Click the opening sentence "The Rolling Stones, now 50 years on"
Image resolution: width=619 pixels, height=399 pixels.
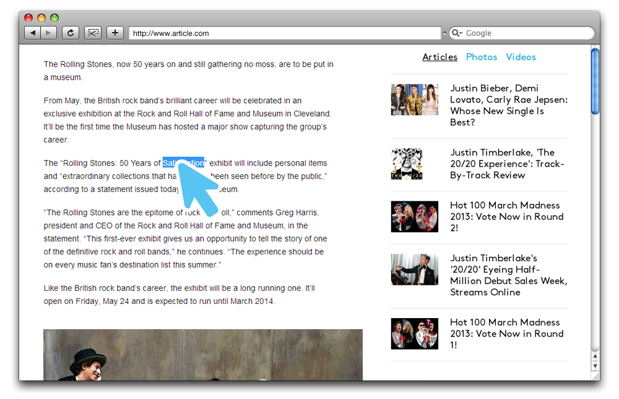click(x=189, y=71)
